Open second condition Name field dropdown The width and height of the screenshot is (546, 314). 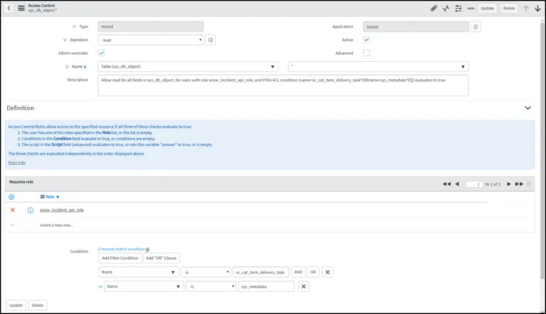(144, 286)
